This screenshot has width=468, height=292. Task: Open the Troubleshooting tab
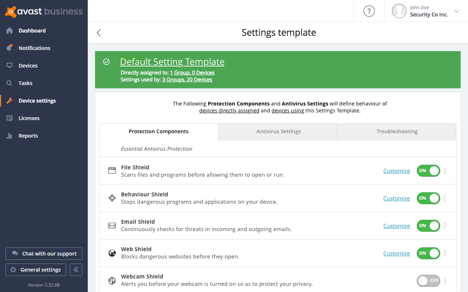point(396,131)
